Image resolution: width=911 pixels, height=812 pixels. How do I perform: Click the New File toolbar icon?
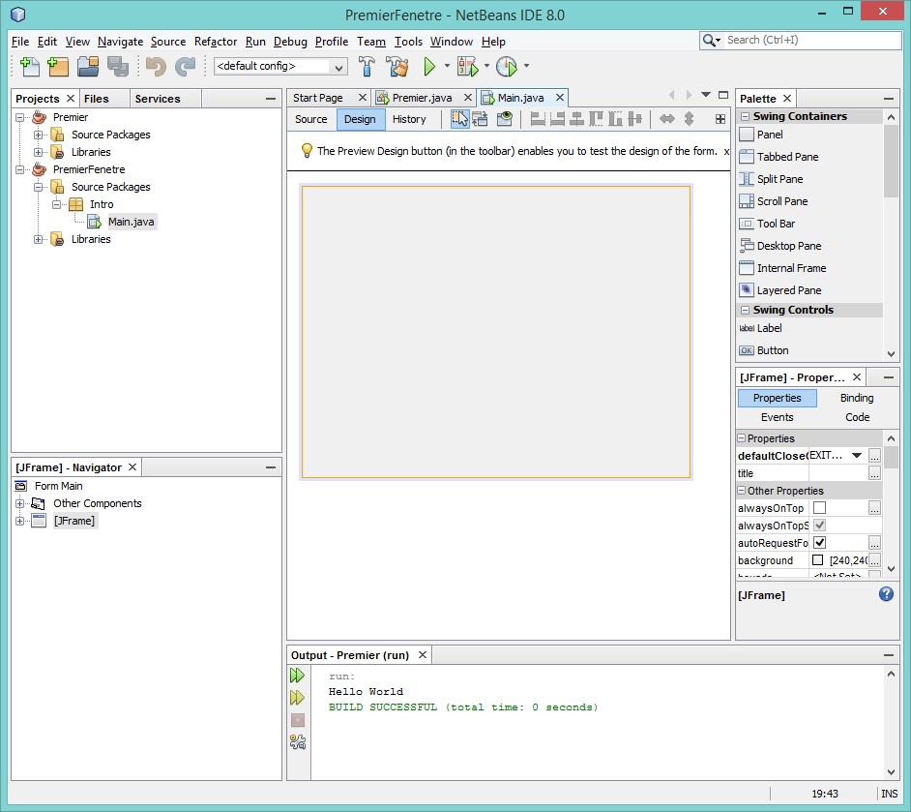coord(29,67)
